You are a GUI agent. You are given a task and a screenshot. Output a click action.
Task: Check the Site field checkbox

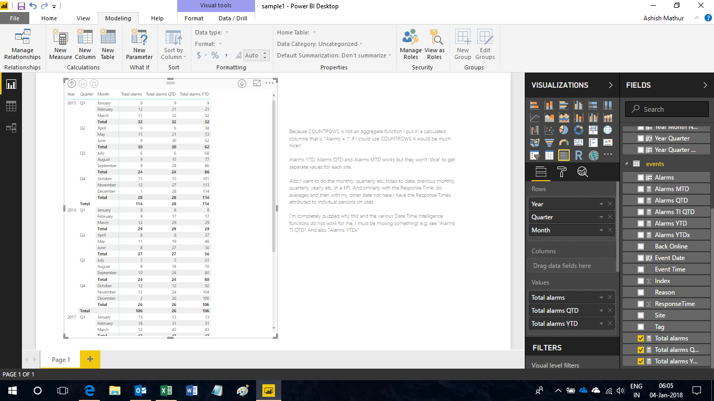641,315
